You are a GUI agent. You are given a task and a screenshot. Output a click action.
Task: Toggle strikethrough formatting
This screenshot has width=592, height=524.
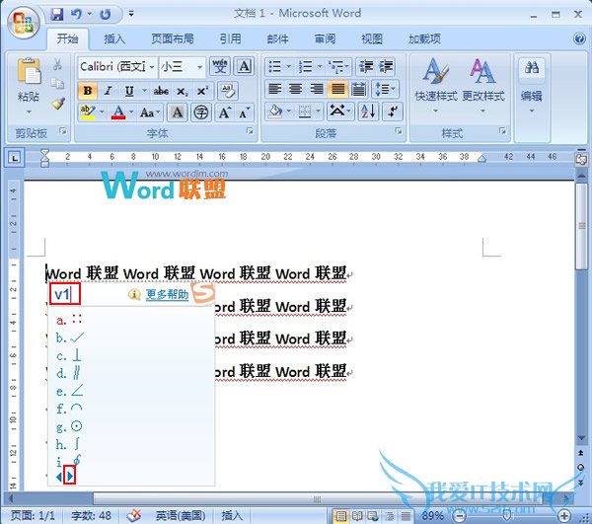pos(161,91)
